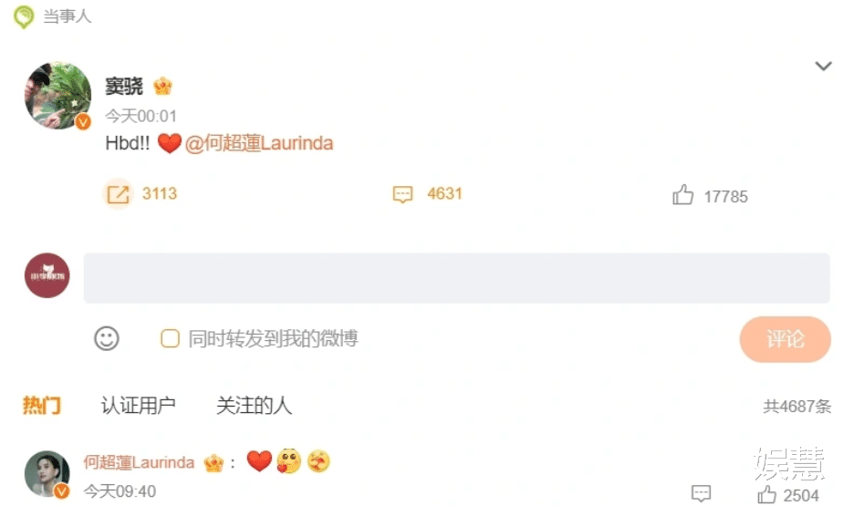This screenshot has height=506, width=844.
Task: Click the repost icon showing 3113
Action: (x=118, y=194)
